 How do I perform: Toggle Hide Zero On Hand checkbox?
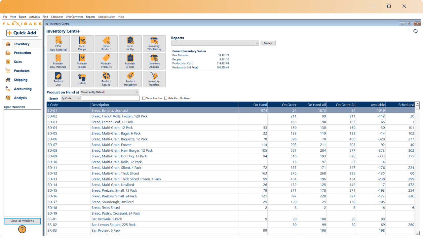(166, 98)
